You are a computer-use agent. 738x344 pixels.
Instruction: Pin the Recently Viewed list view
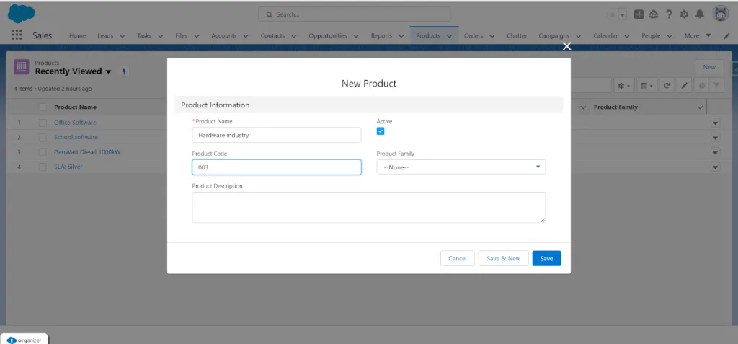point(124,71)
